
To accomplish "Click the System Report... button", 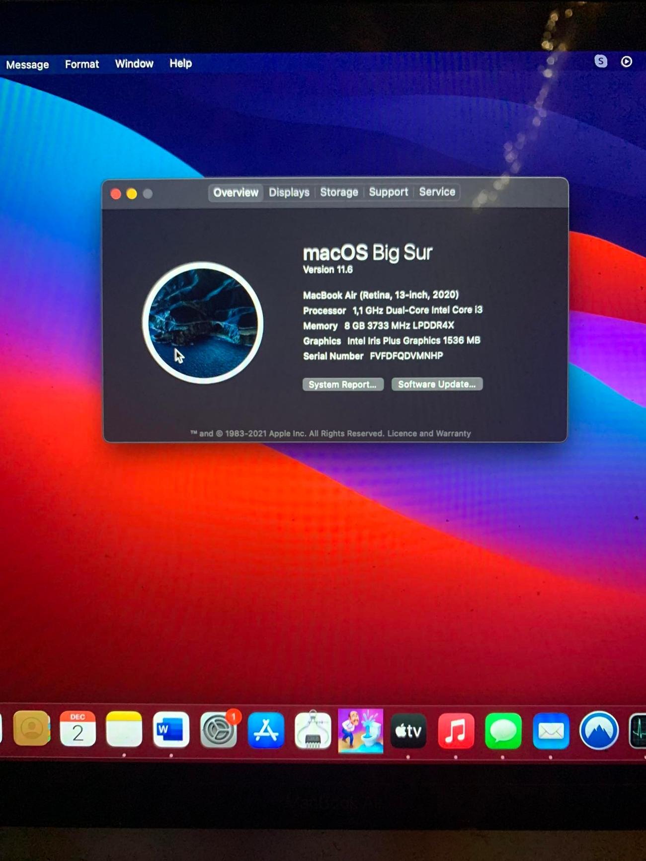I will point(343,385).
